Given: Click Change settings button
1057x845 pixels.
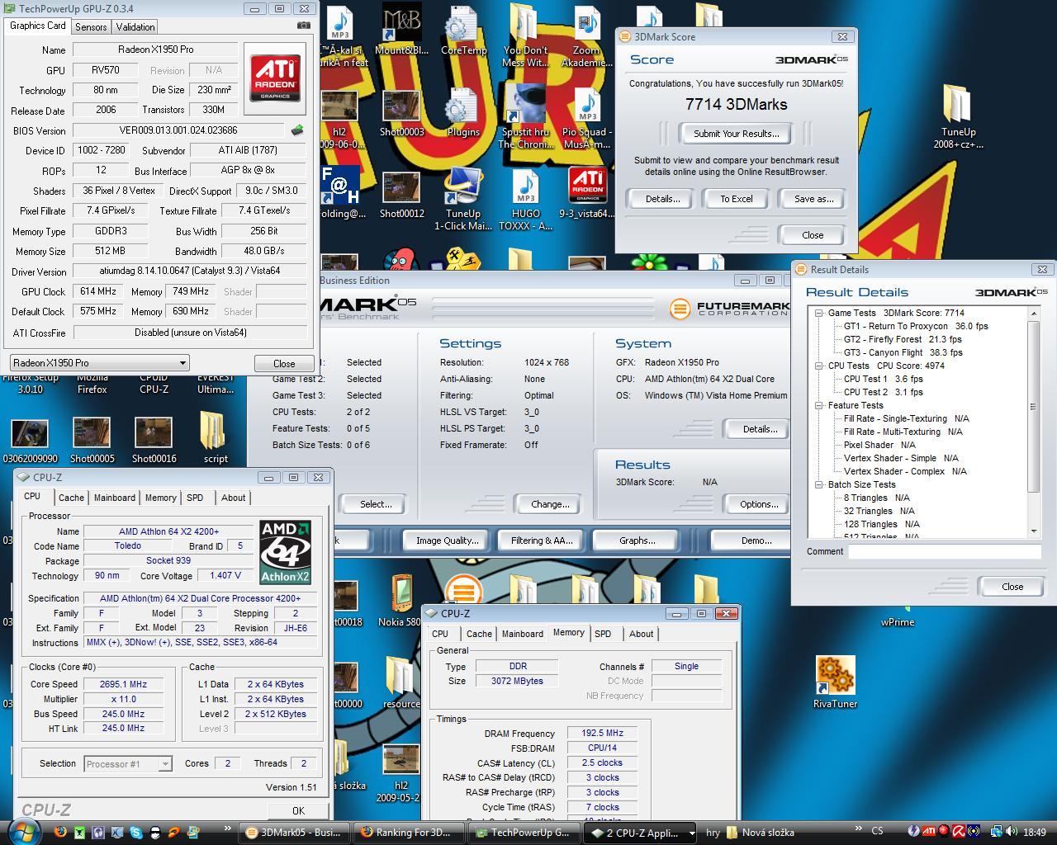Looking at the screenshot, I should pos(550,504).
